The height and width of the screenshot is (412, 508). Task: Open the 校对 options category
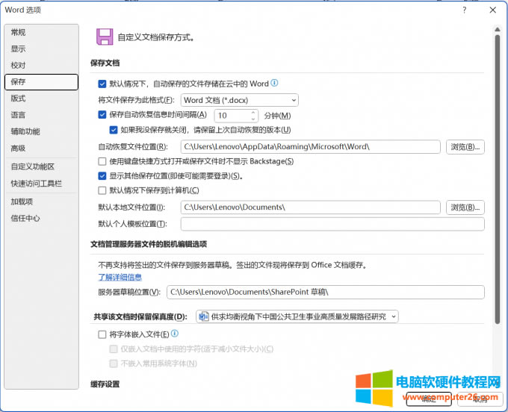click(41, 66)
